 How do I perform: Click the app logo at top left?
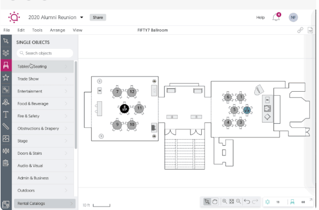[x=14, y=17]
